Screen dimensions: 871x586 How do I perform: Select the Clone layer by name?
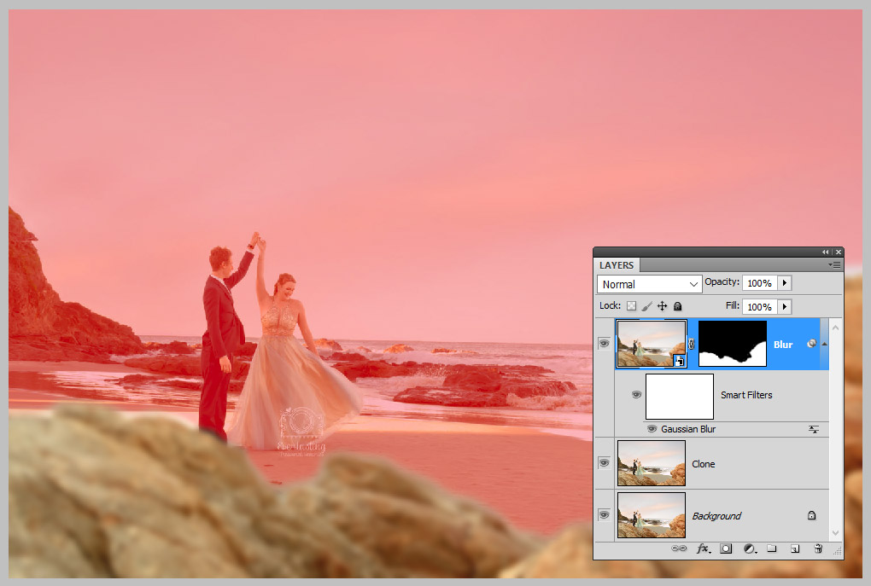pyautogui.click(x=704, y=464)
